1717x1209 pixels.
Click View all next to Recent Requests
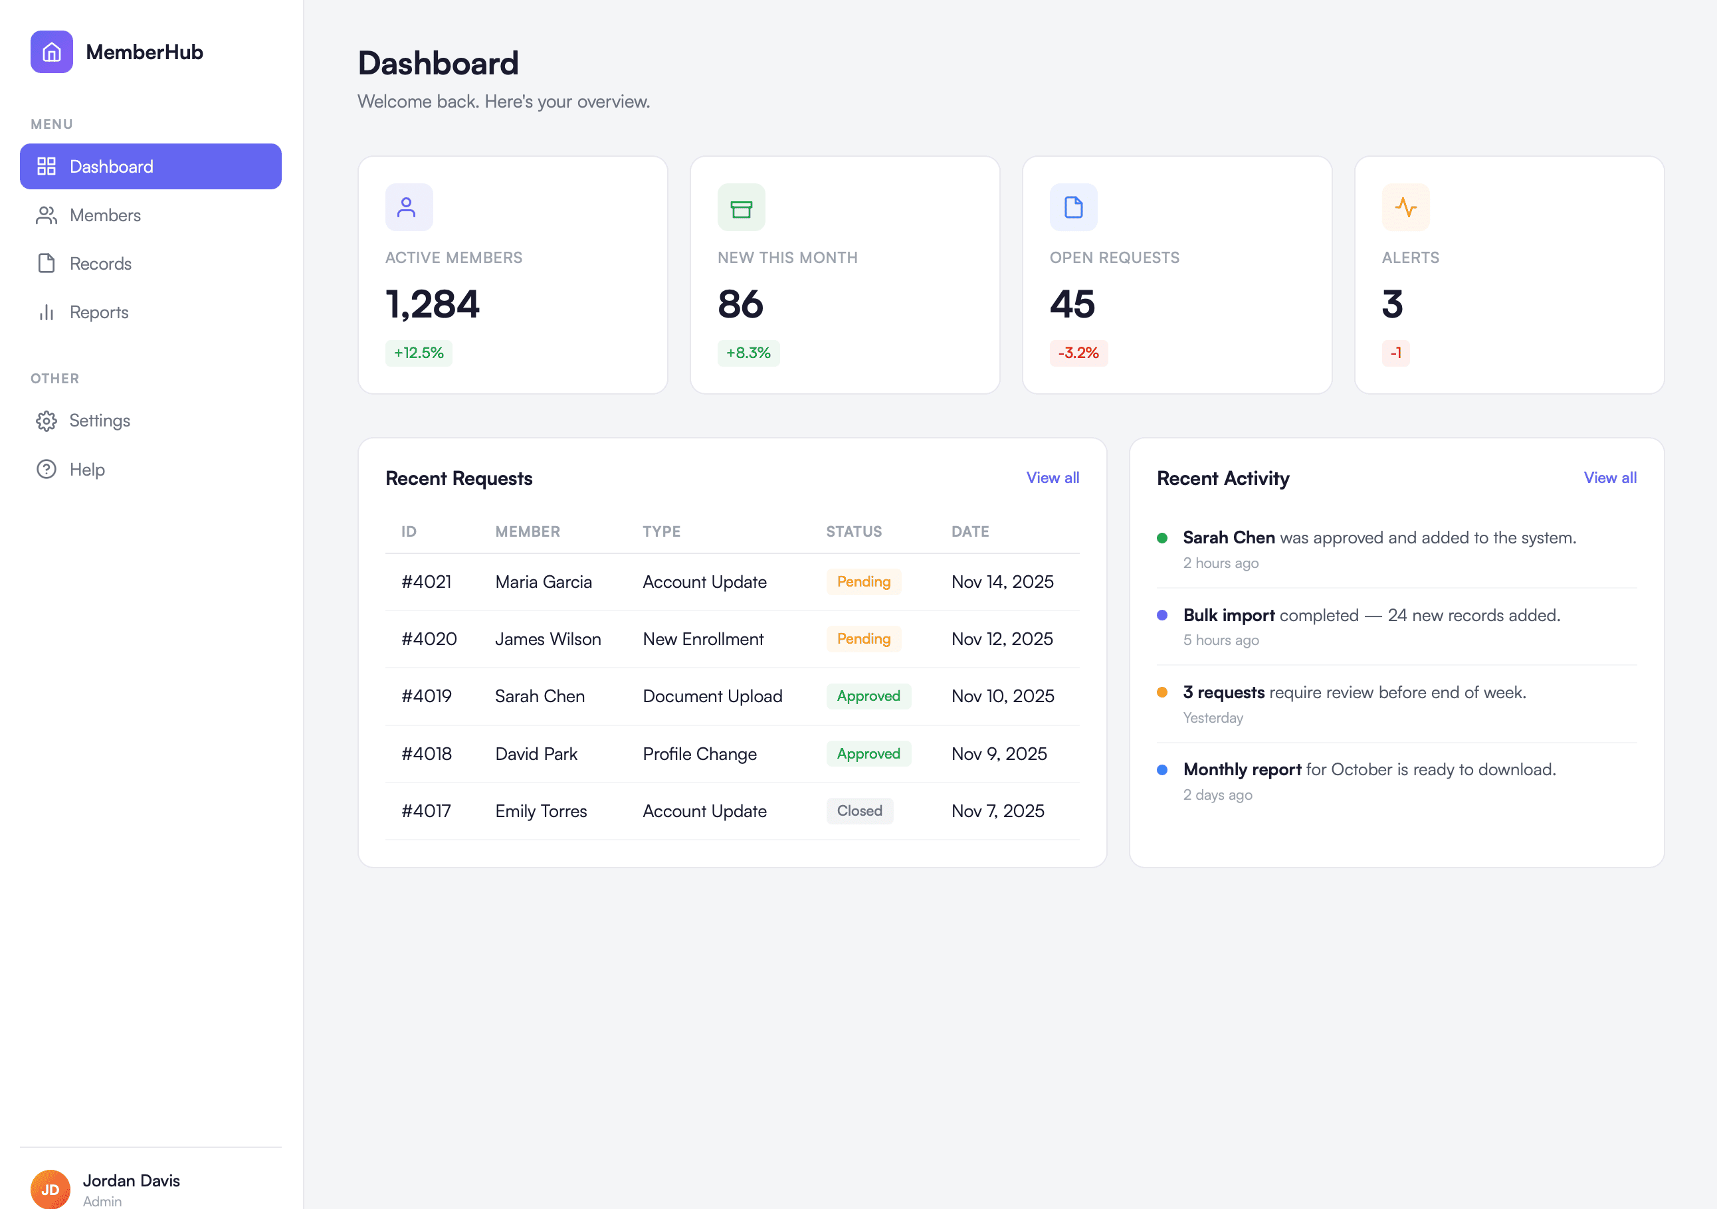(x=1053, y=477)
